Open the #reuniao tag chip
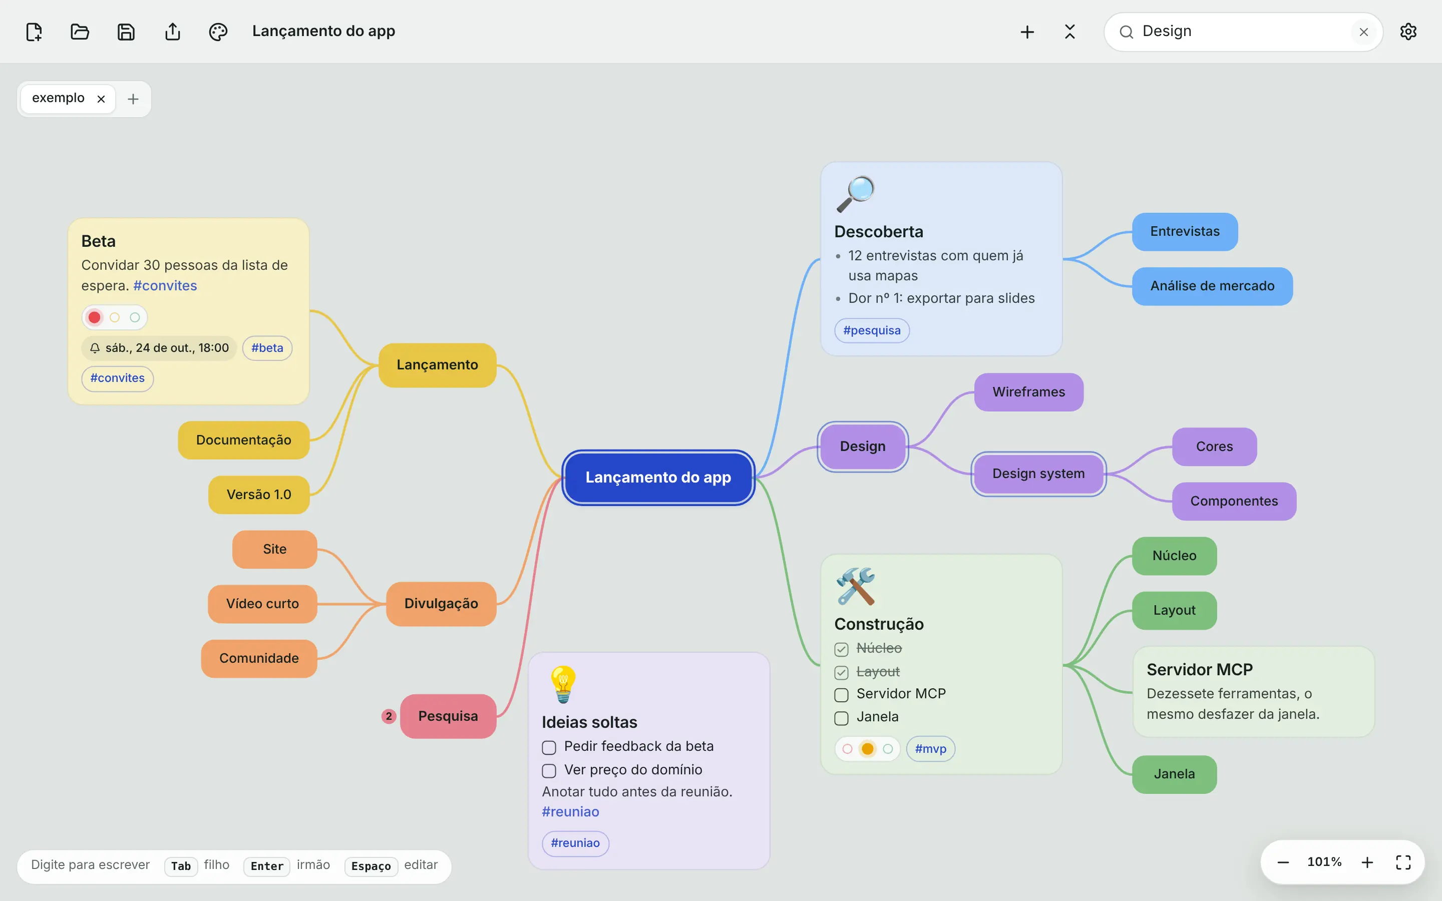1442x901 pixels. point(575,843)
